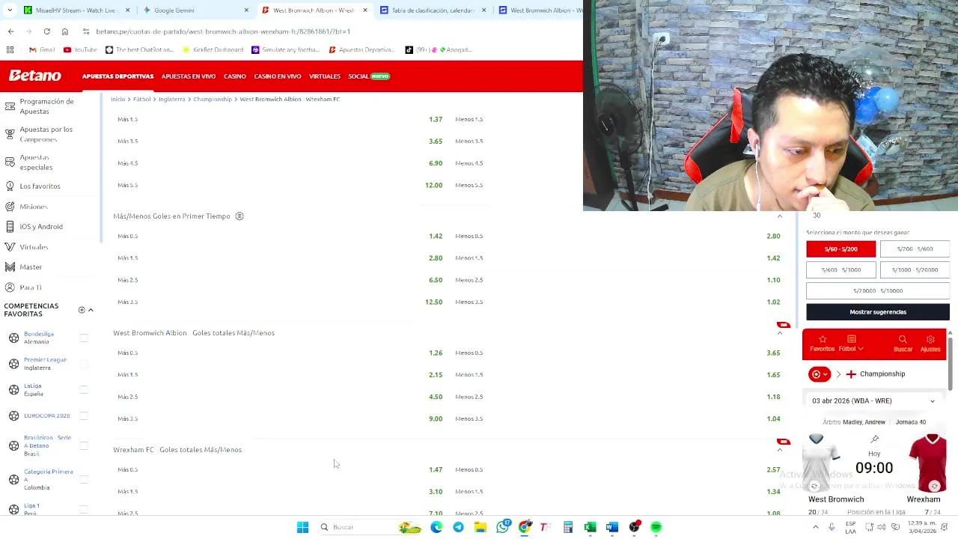958x539 pixels.
Task: Select the S/60 - S/200 amount option
Action: tap(840, 249)
